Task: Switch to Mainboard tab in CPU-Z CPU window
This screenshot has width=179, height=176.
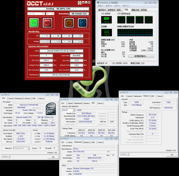Action: pyautogui.click(x=19, y=98)
